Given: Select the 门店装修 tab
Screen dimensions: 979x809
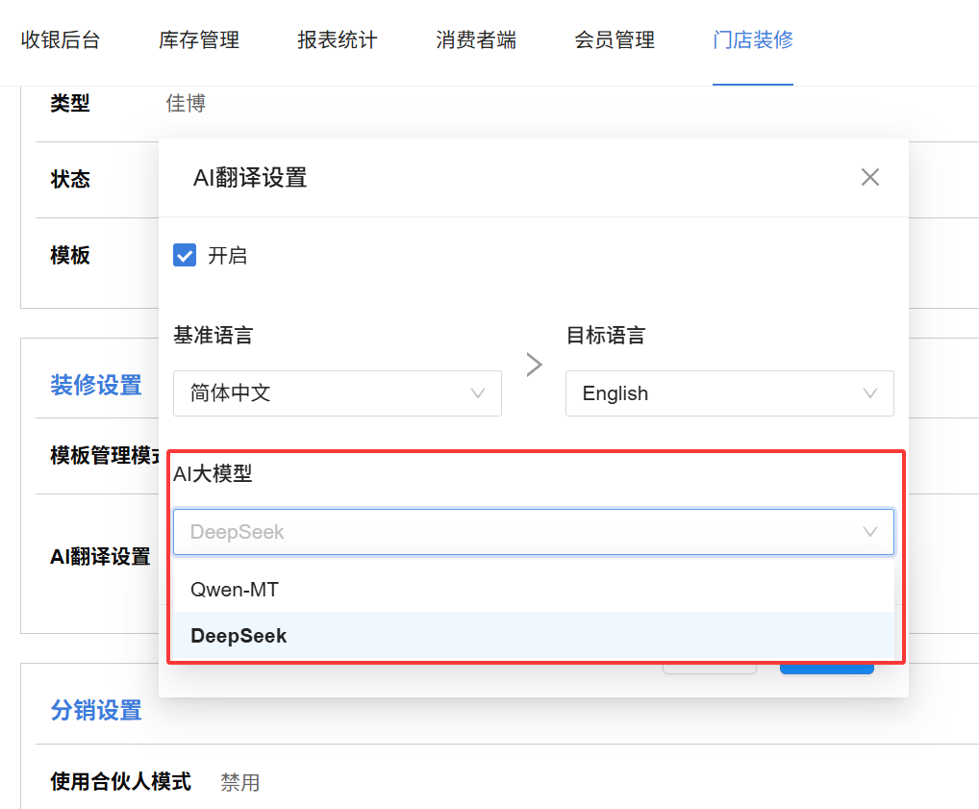Looking at the screenshot, I should click(x=753, y=40).
